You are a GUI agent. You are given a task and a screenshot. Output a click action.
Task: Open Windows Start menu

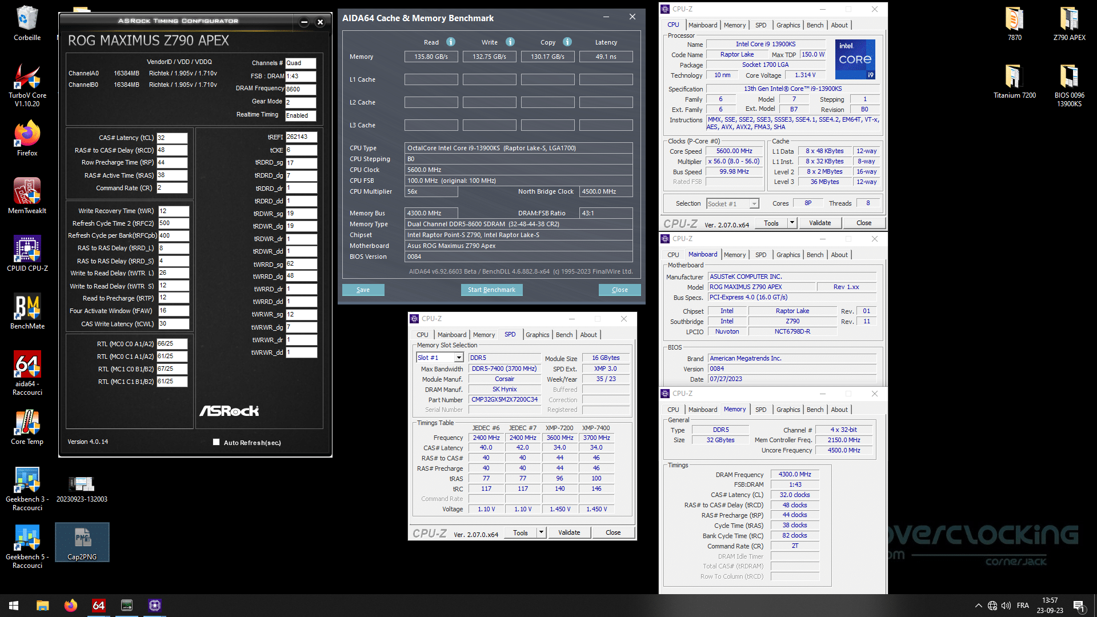tap(14, 606)
